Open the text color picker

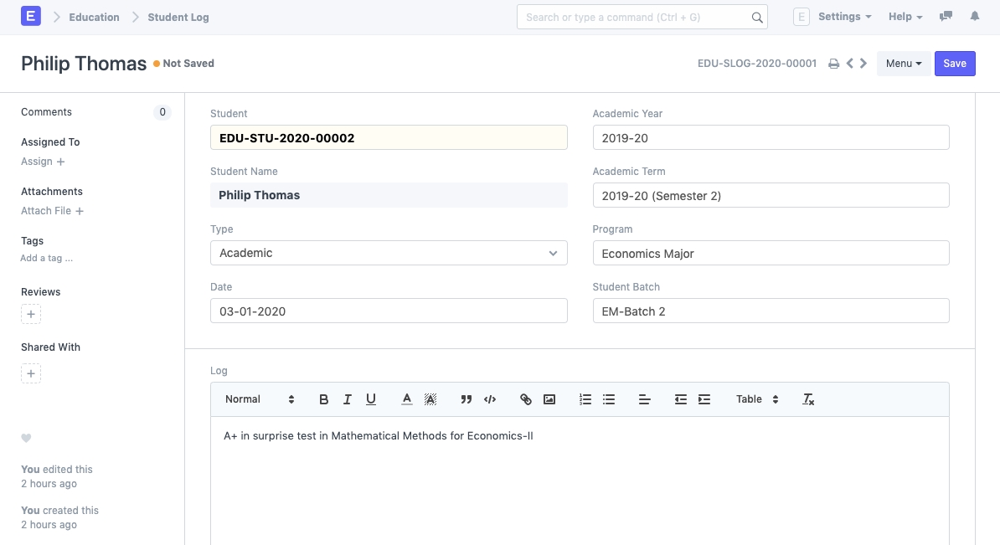(407, 399)
